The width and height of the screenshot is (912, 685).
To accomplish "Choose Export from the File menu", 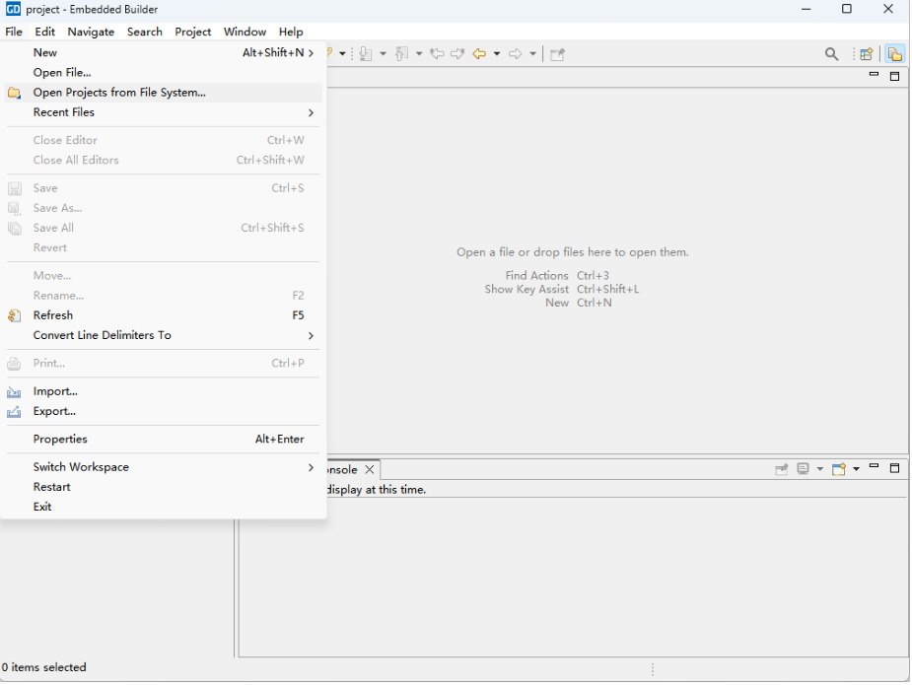I will (54, 411).
